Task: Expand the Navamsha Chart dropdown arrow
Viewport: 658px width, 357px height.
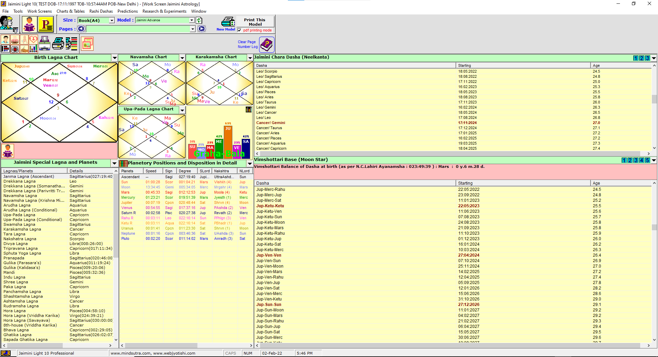Action: coord(182,58)
